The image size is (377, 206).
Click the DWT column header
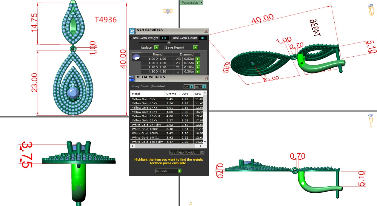click(187, 94)
